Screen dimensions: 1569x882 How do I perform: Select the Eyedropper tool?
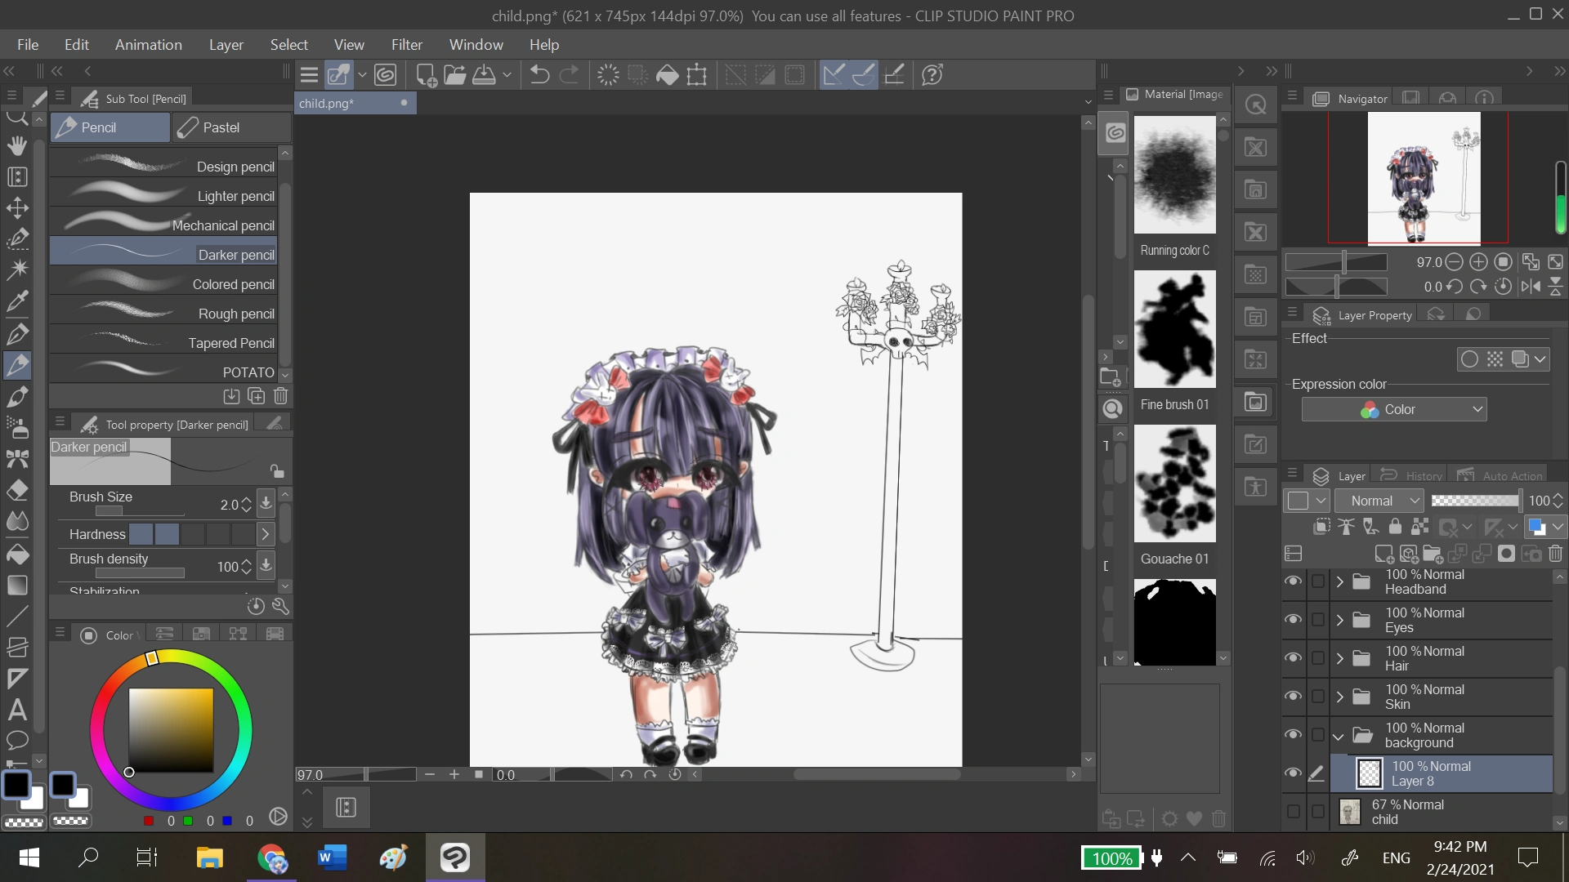17,301
